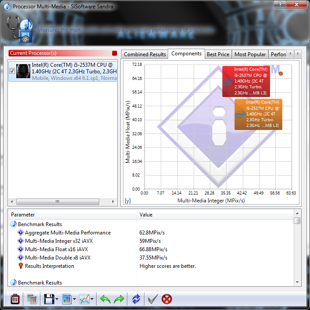Select the Combined Results tab

pos(145,54)
